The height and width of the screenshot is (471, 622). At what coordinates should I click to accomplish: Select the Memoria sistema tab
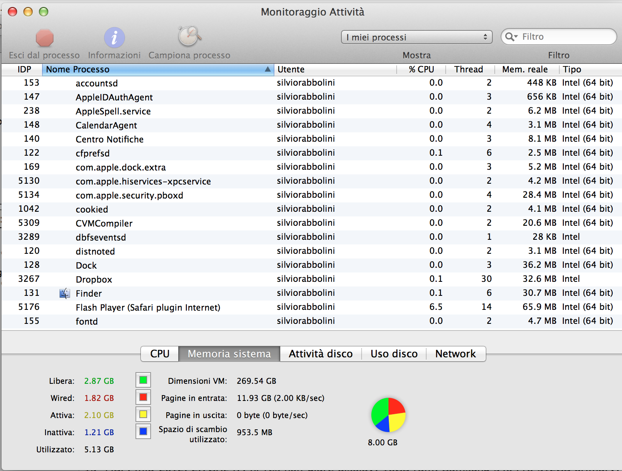coord(229,354)
